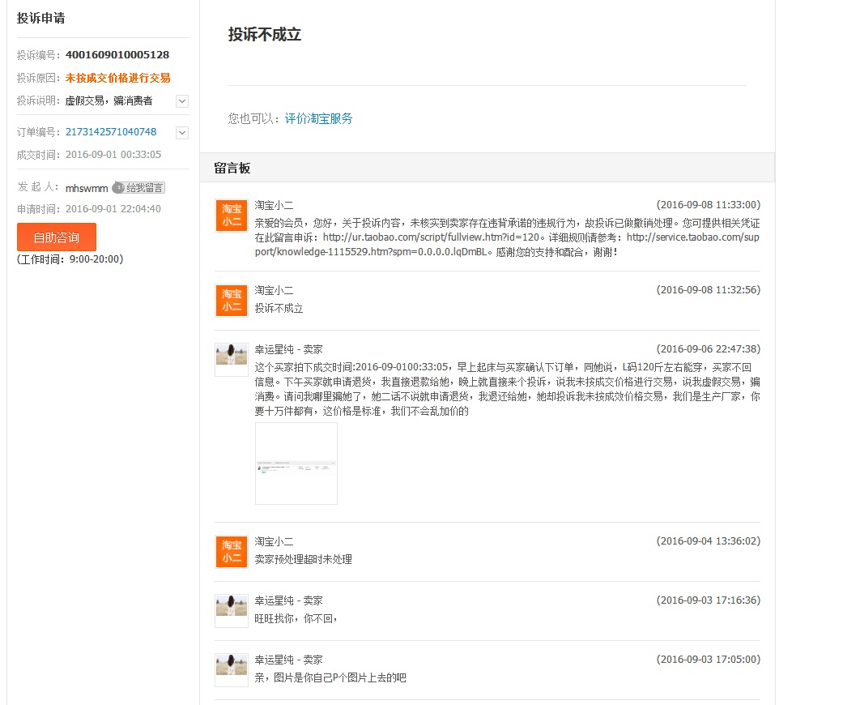Click the username mhswmm
843x705 pixels.
pos(87,188)
